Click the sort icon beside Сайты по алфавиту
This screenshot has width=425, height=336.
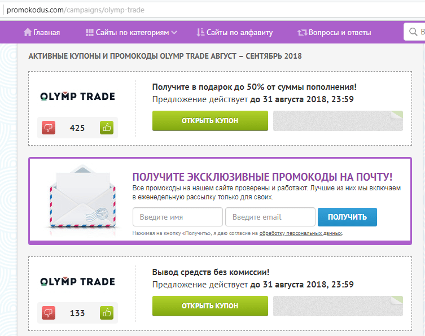(x=200, y=32)
